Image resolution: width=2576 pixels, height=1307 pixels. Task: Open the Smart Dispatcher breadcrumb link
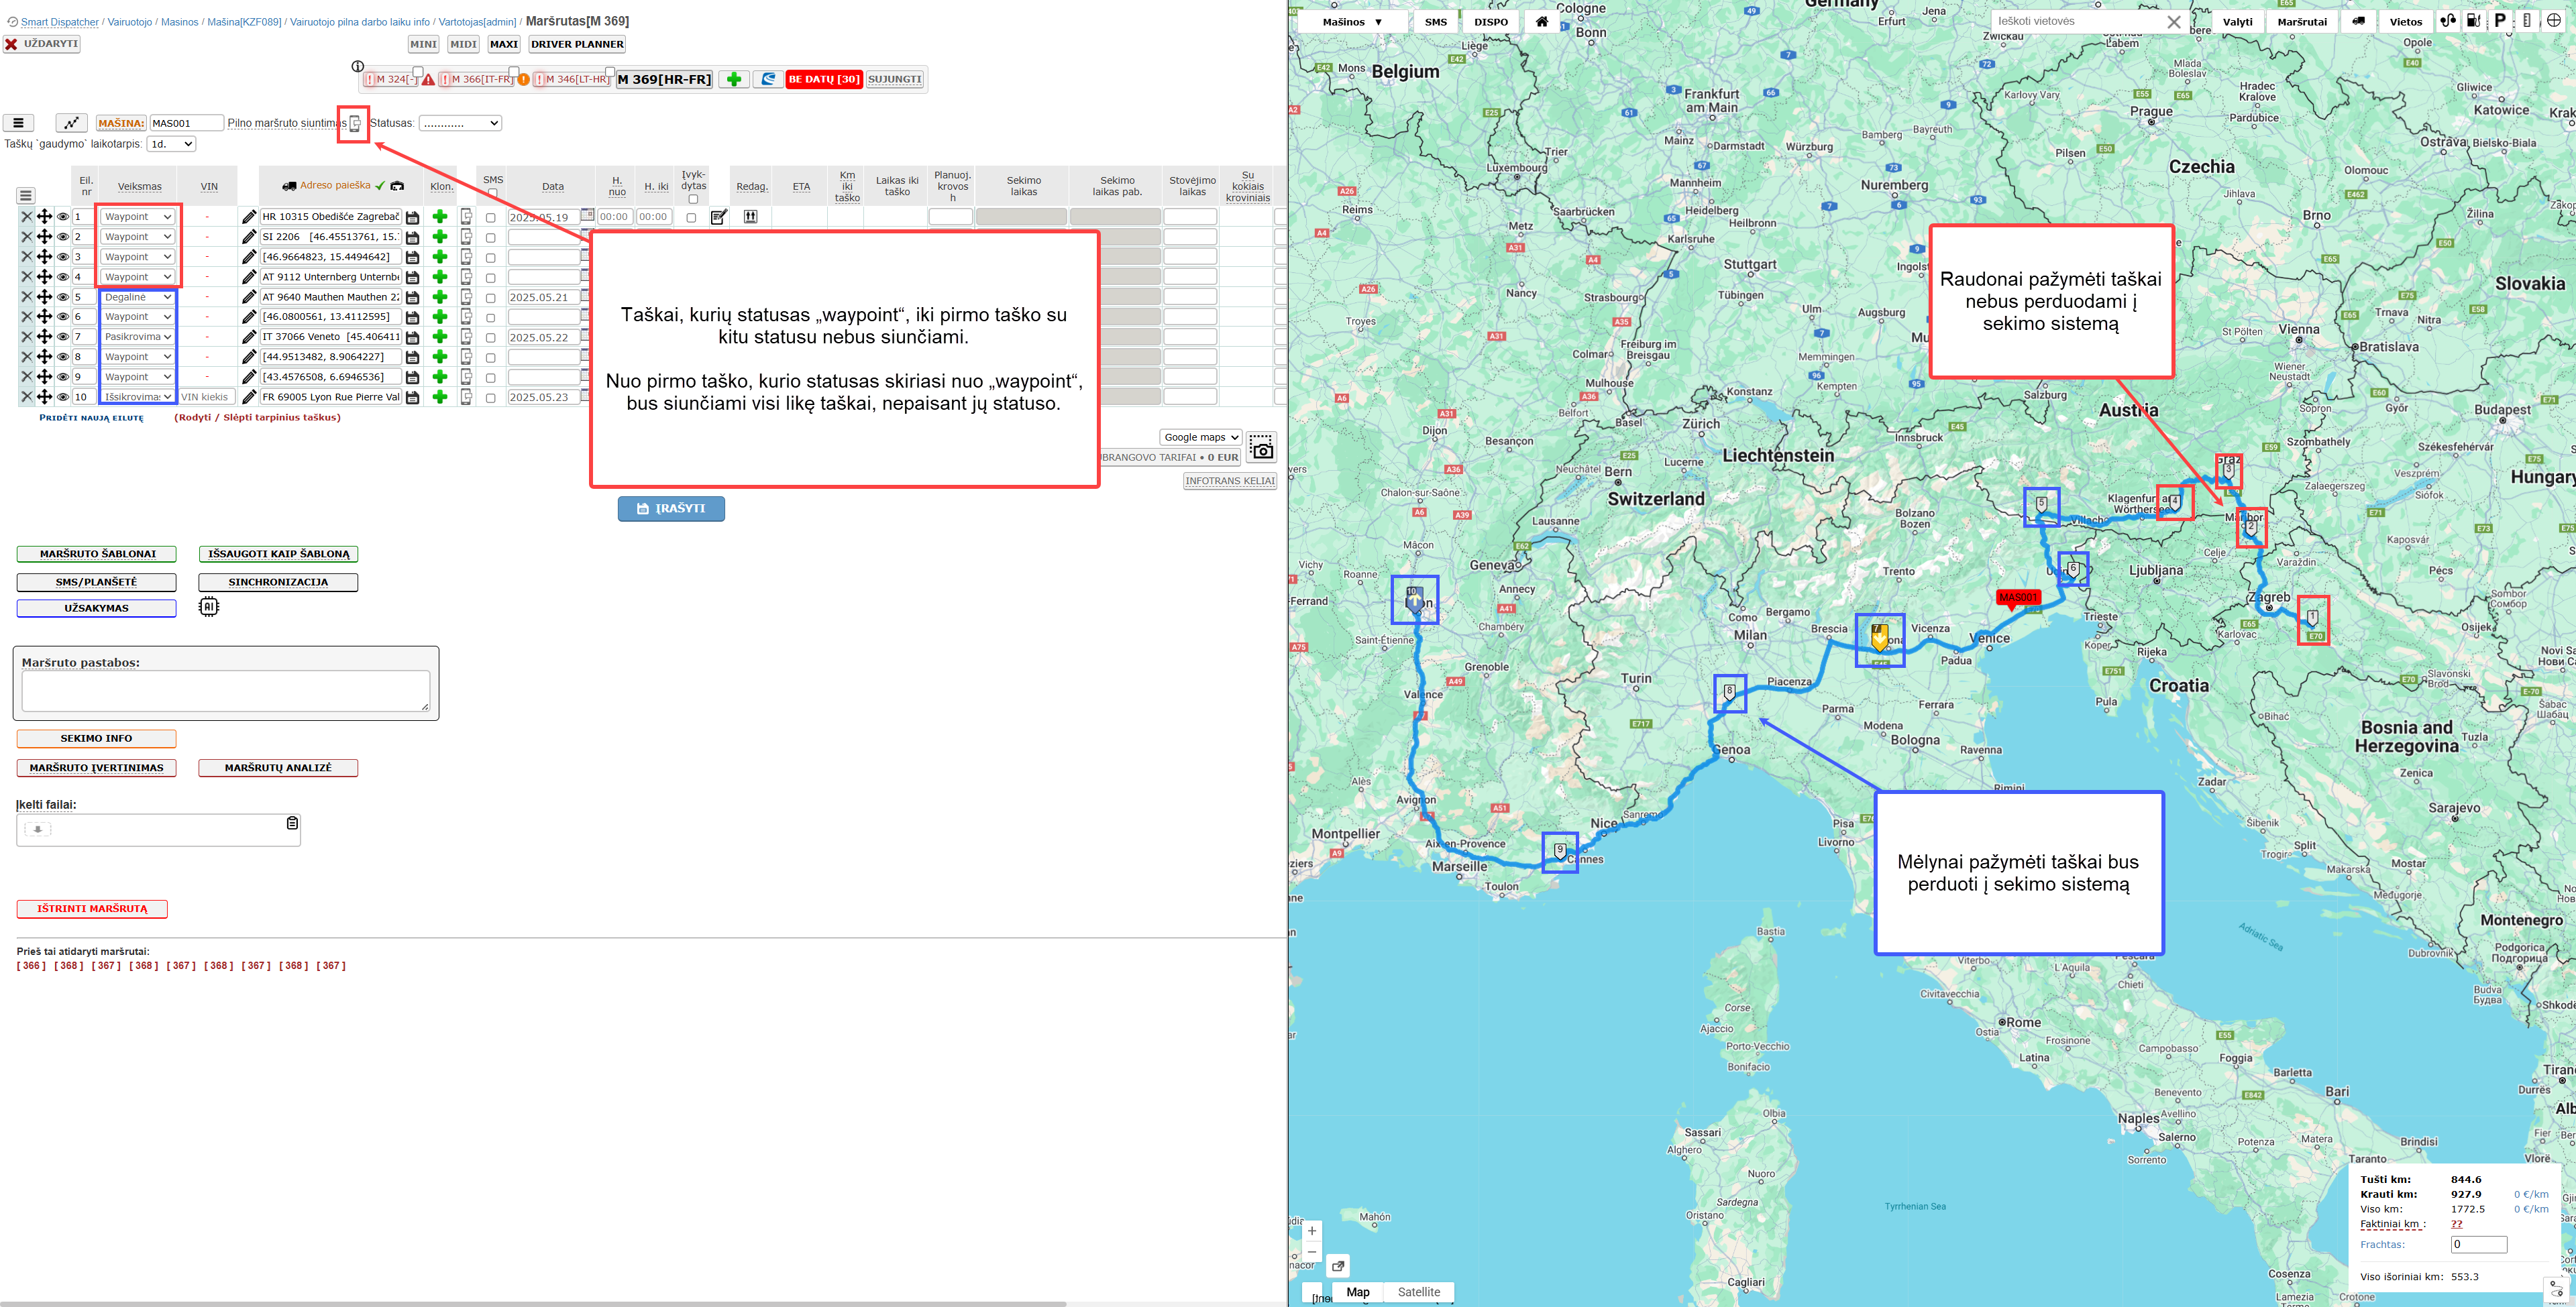pyautogui.click(x=60, y=22)
